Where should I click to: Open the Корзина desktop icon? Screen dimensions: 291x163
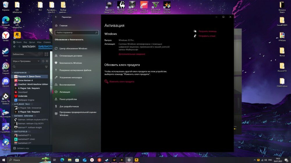click(x=6, y=6)
